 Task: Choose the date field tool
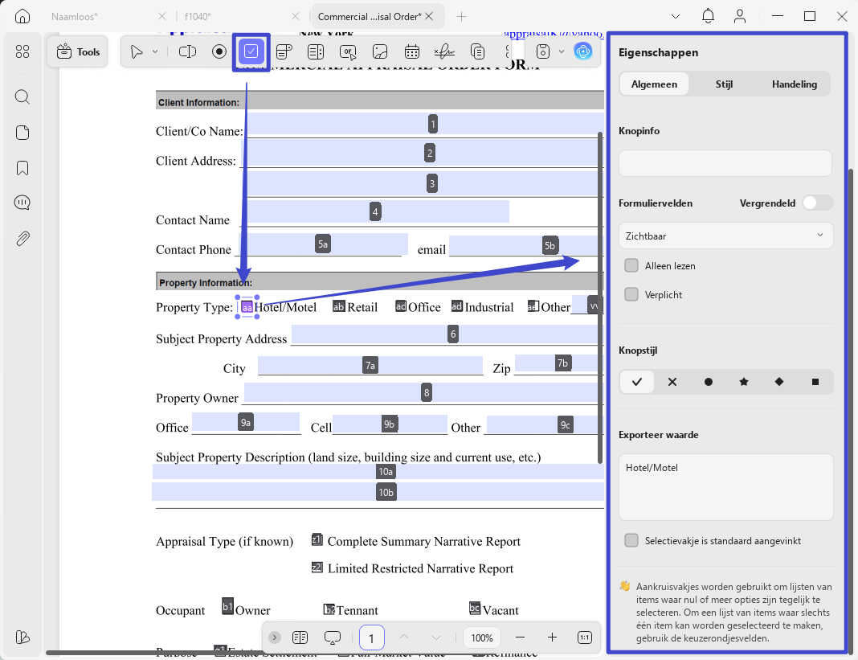[411, 51]
